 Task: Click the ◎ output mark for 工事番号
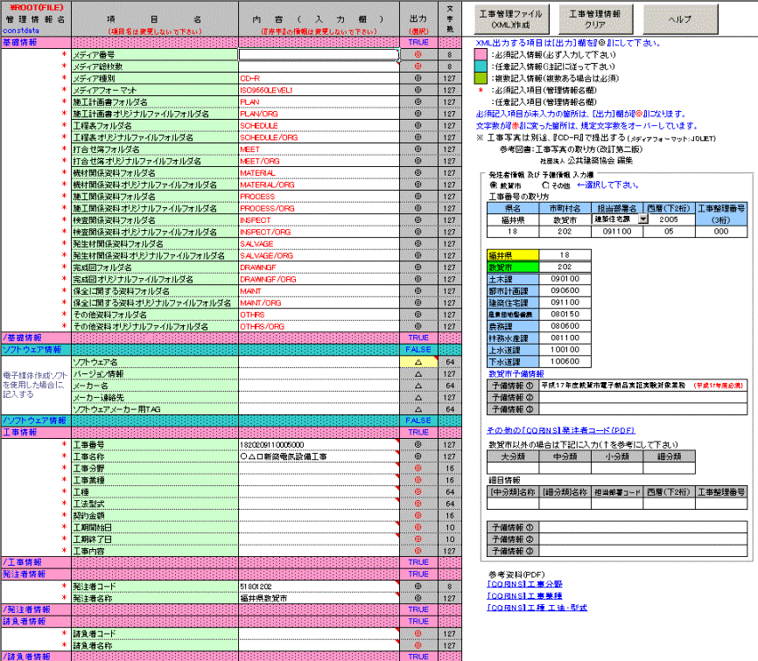click(418, 445)
